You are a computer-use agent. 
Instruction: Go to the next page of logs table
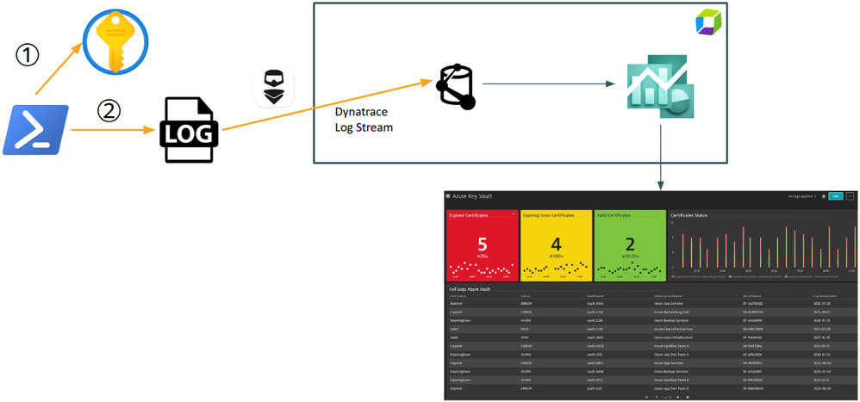click(x=678, y=397)
